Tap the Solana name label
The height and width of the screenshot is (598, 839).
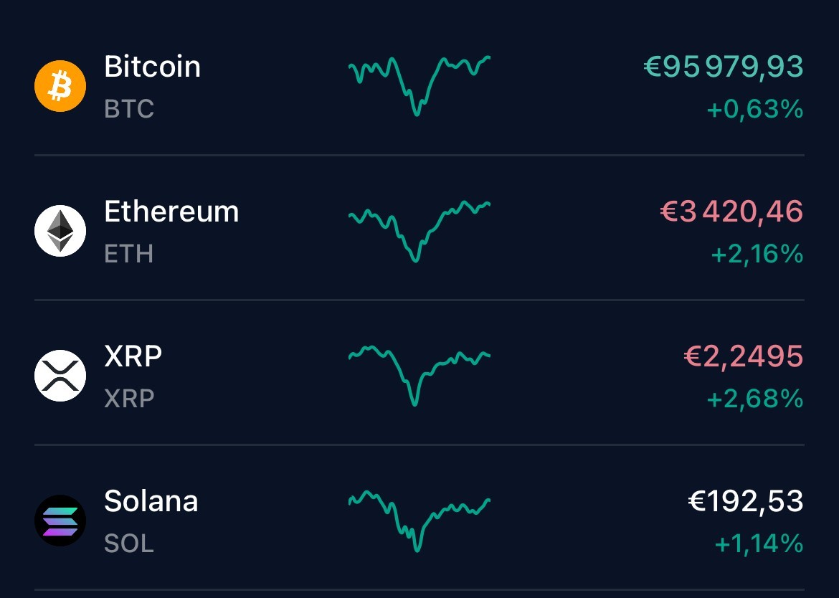pos(151,500)
